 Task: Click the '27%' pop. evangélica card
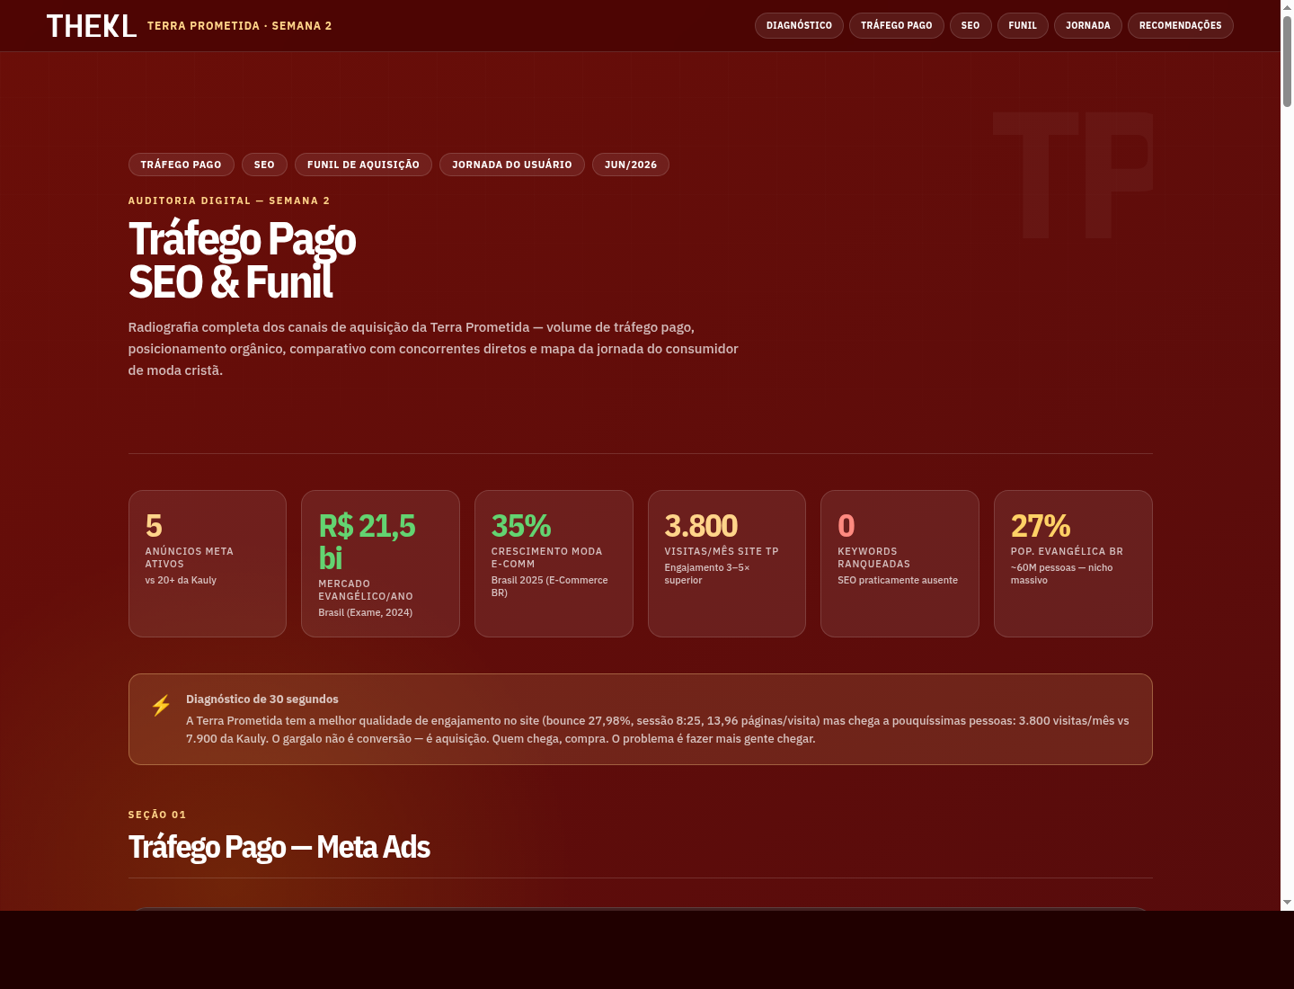click(1073, 564)
